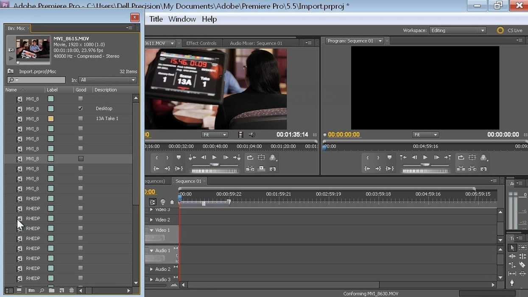Create a New Bin from bin footer

[x=51, y=291]
